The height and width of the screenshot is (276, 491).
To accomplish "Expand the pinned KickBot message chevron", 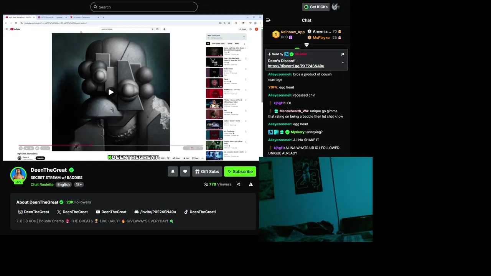I will [343, 62].
